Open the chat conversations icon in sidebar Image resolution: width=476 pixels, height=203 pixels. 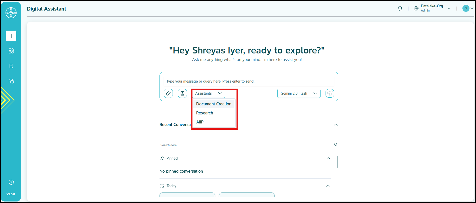pyautogui.click(x=11, y=81)
